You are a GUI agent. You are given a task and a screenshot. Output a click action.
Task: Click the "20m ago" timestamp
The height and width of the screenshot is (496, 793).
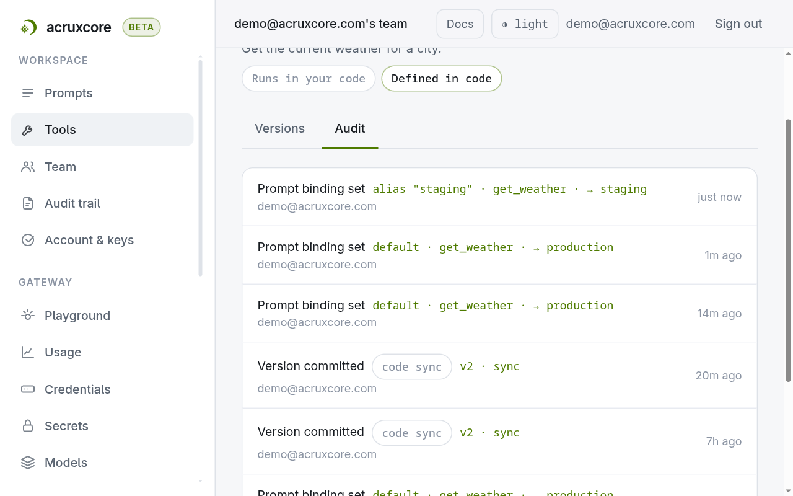[719, 376]
